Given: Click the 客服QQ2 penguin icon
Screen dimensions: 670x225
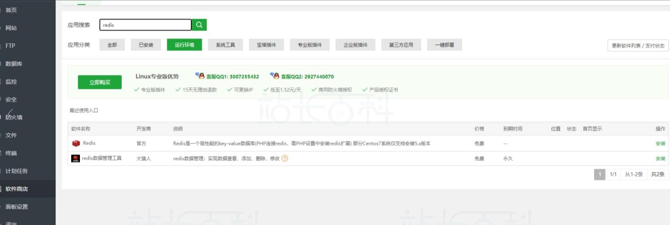Looking at the screenshot, I should [x=275, y=76].
